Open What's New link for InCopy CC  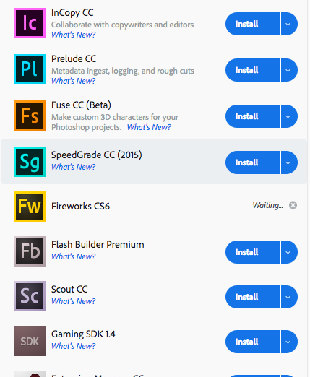coord(74,35)
